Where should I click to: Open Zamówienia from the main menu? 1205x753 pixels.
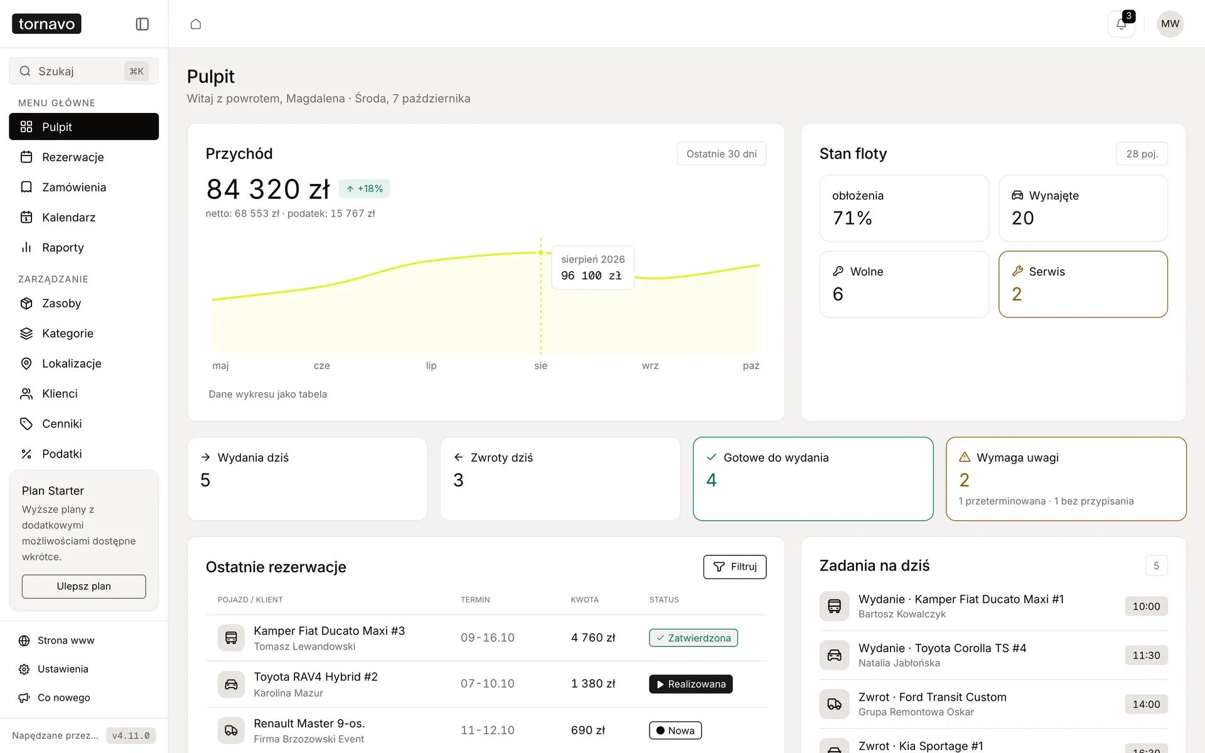(84, 187)
